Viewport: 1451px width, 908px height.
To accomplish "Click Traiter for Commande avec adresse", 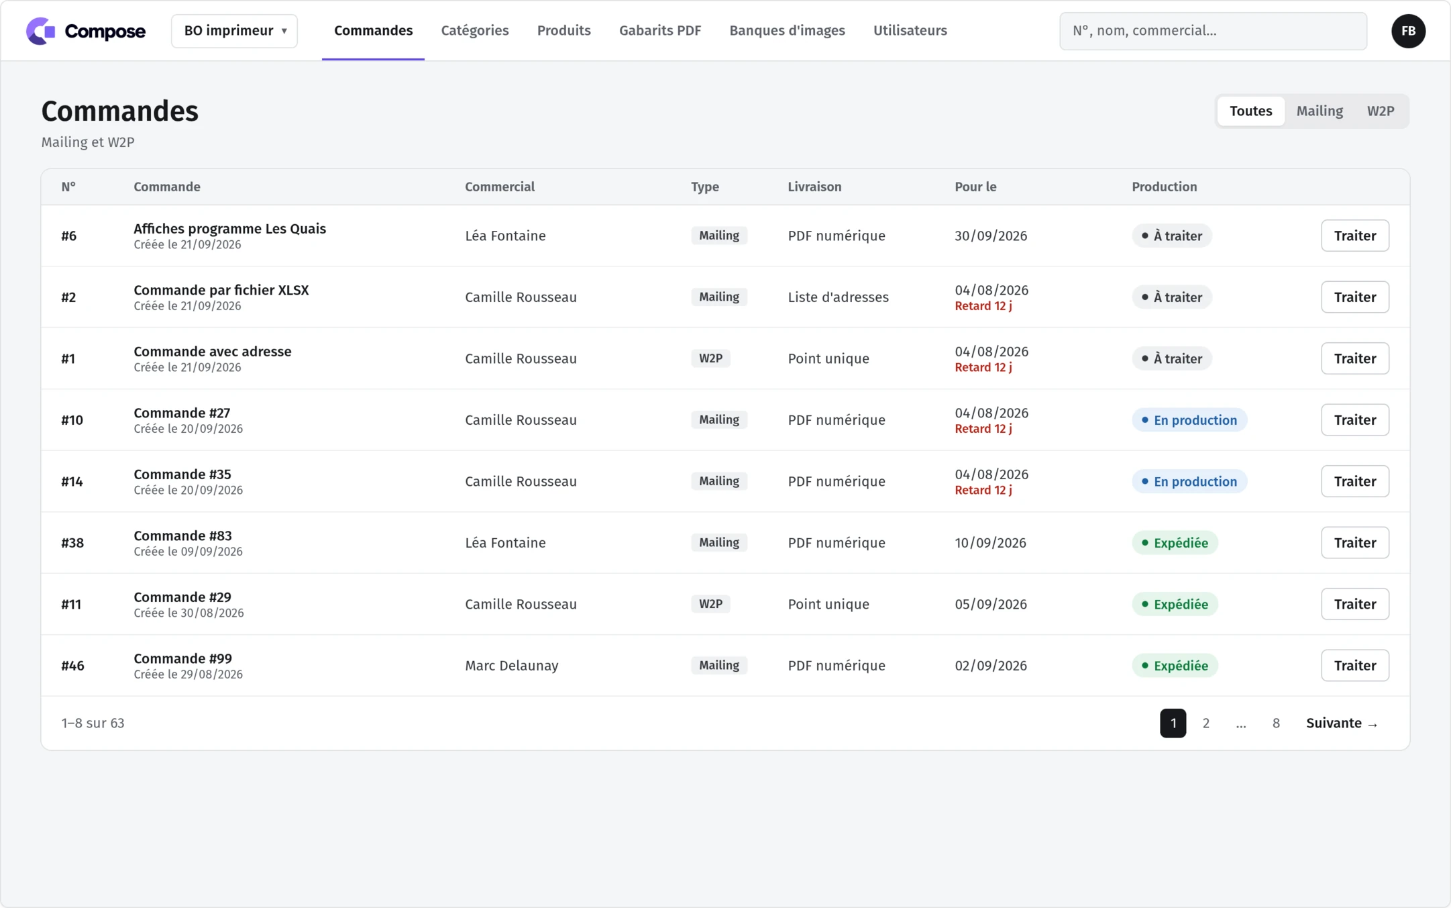I will point(1354,358).
